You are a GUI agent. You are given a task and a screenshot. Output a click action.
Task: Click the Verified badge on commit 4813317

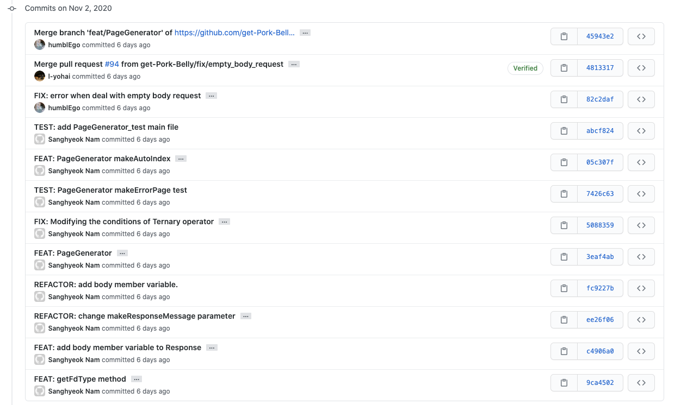click(525, 68)
